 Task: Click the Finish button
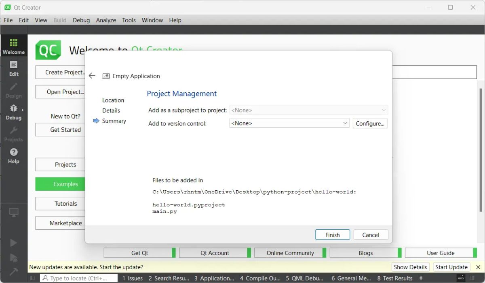(x=333, y=235)
